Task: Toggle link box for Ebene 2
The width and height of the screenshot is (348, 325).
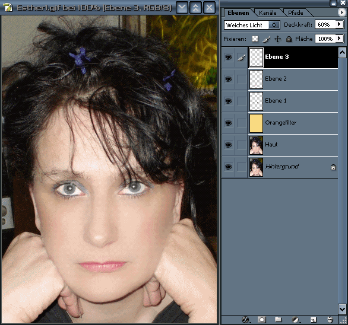Action: tap(242, 79)
